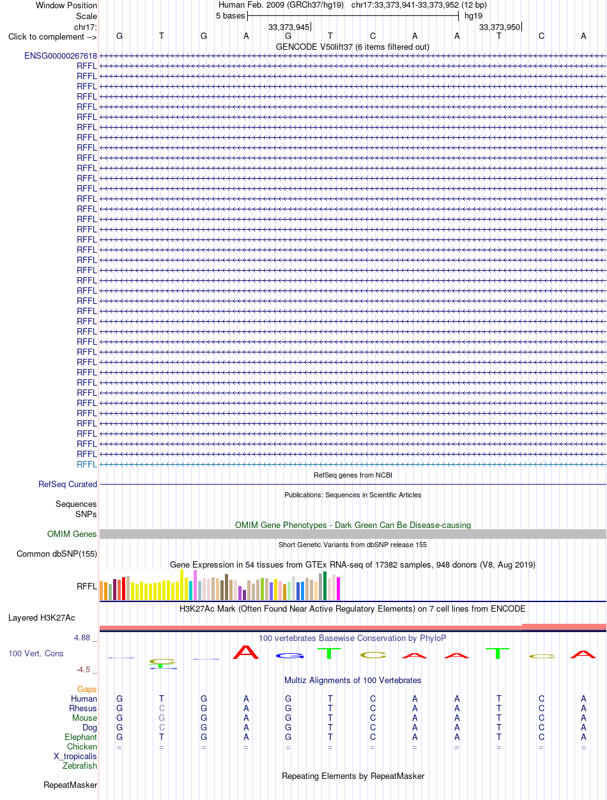The width and height of the screenshot is (607, 800).
Task: Open the light-blue RFFL transcript label
Action: click(87, 464)
